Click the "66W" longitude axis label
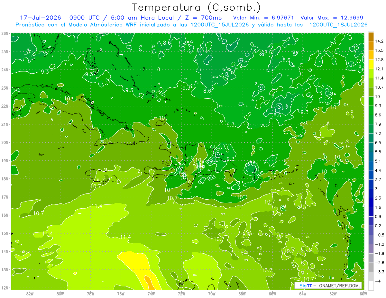386x298 pixels. [272, 293]
